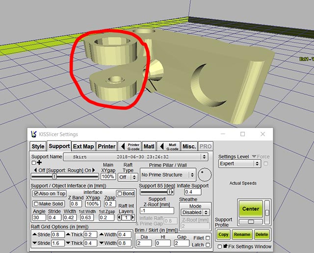Open the Raft Type dropdown
314x253 pixels.
[x=128, y=177]
